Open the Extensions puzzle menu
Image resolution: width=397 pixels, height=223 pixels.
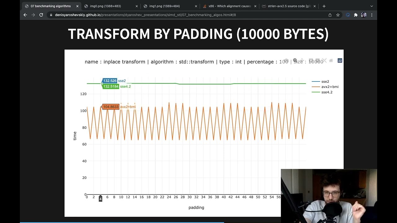point(356,15)
